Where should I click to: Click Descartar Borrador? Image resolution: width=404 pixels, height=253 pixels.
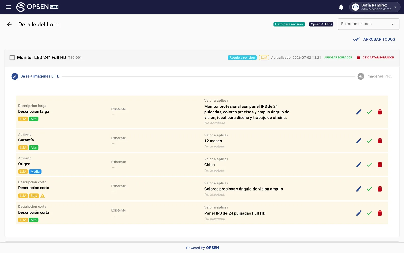375,58
